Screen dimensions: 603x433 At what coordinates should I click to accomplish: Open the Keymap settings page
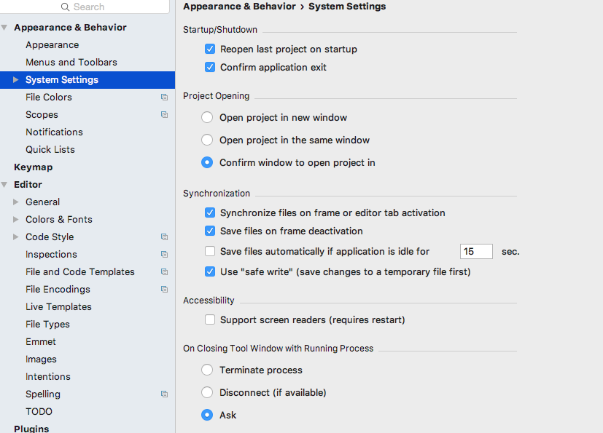pyautogui.click(x=33, y=167)
